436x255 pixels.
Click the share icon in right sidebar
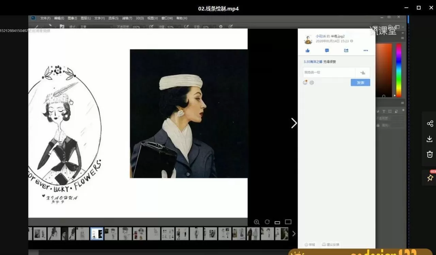click(430, 123)
